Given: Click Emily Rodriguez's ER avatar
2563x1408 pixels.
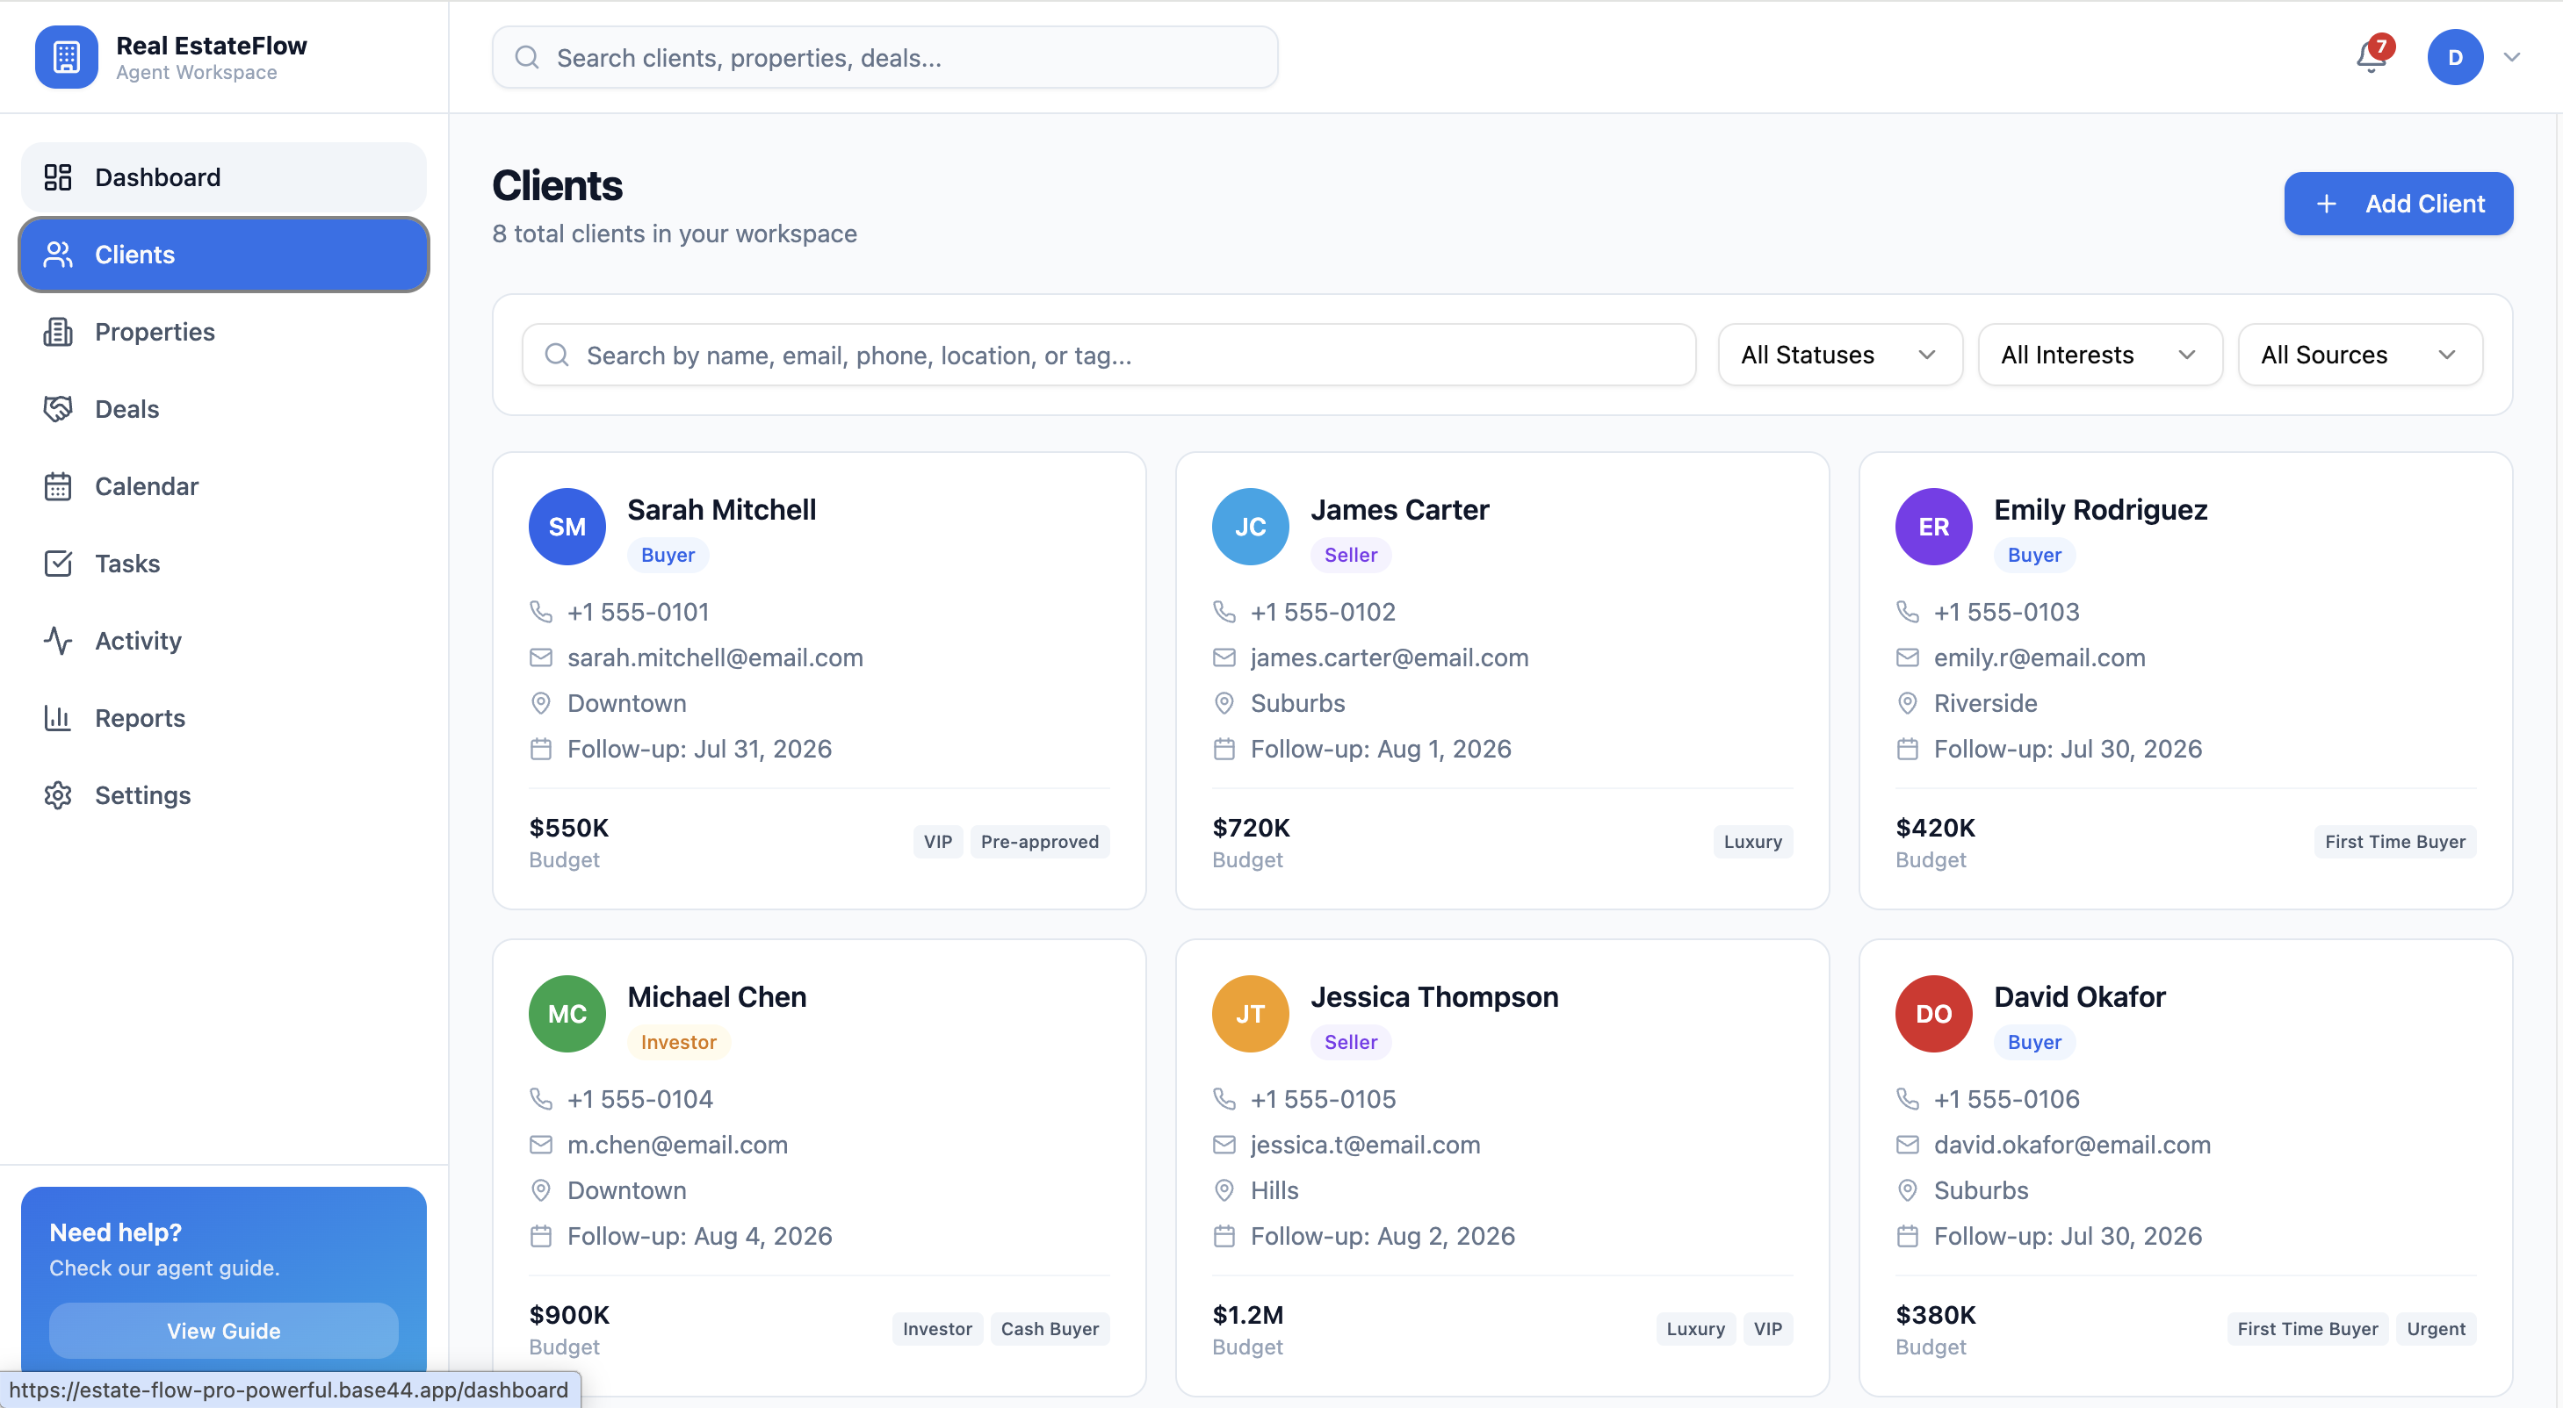Looking at the screenshot, I should [1933, 527].
